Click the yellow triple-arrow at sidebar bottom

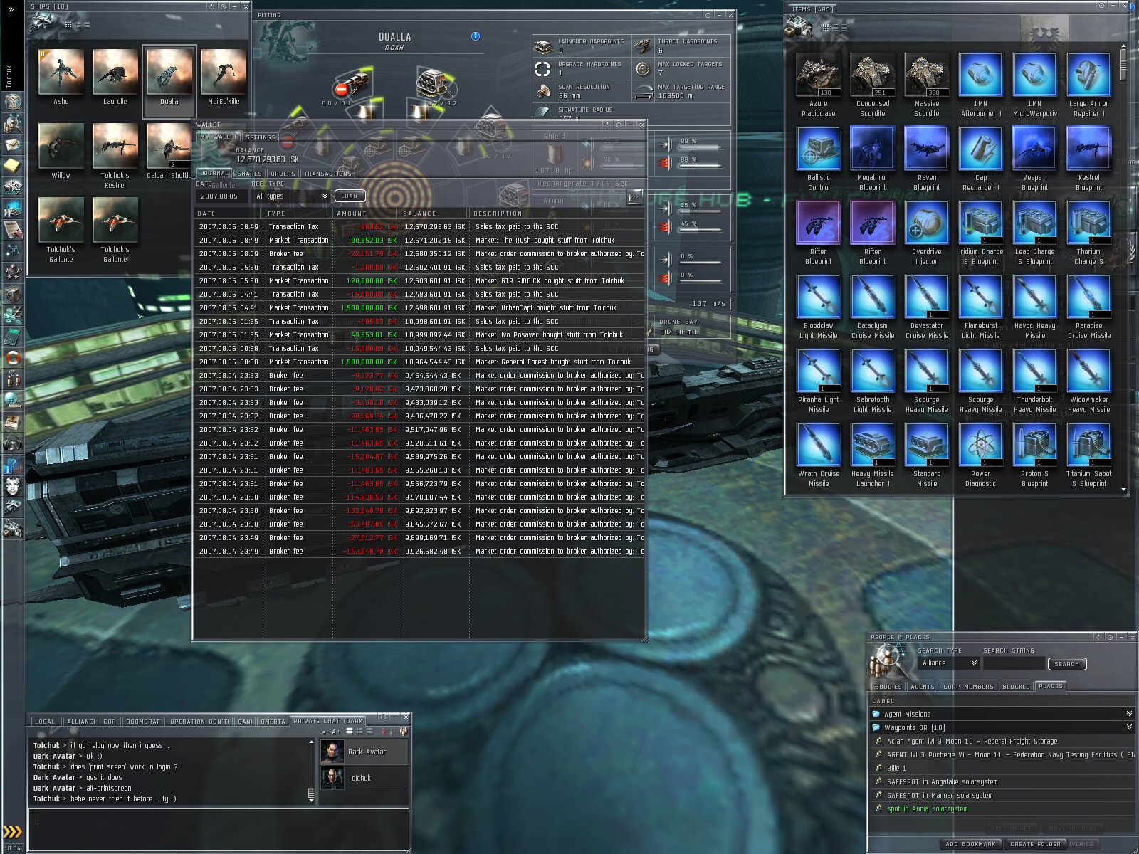click(x=12, y=831)
